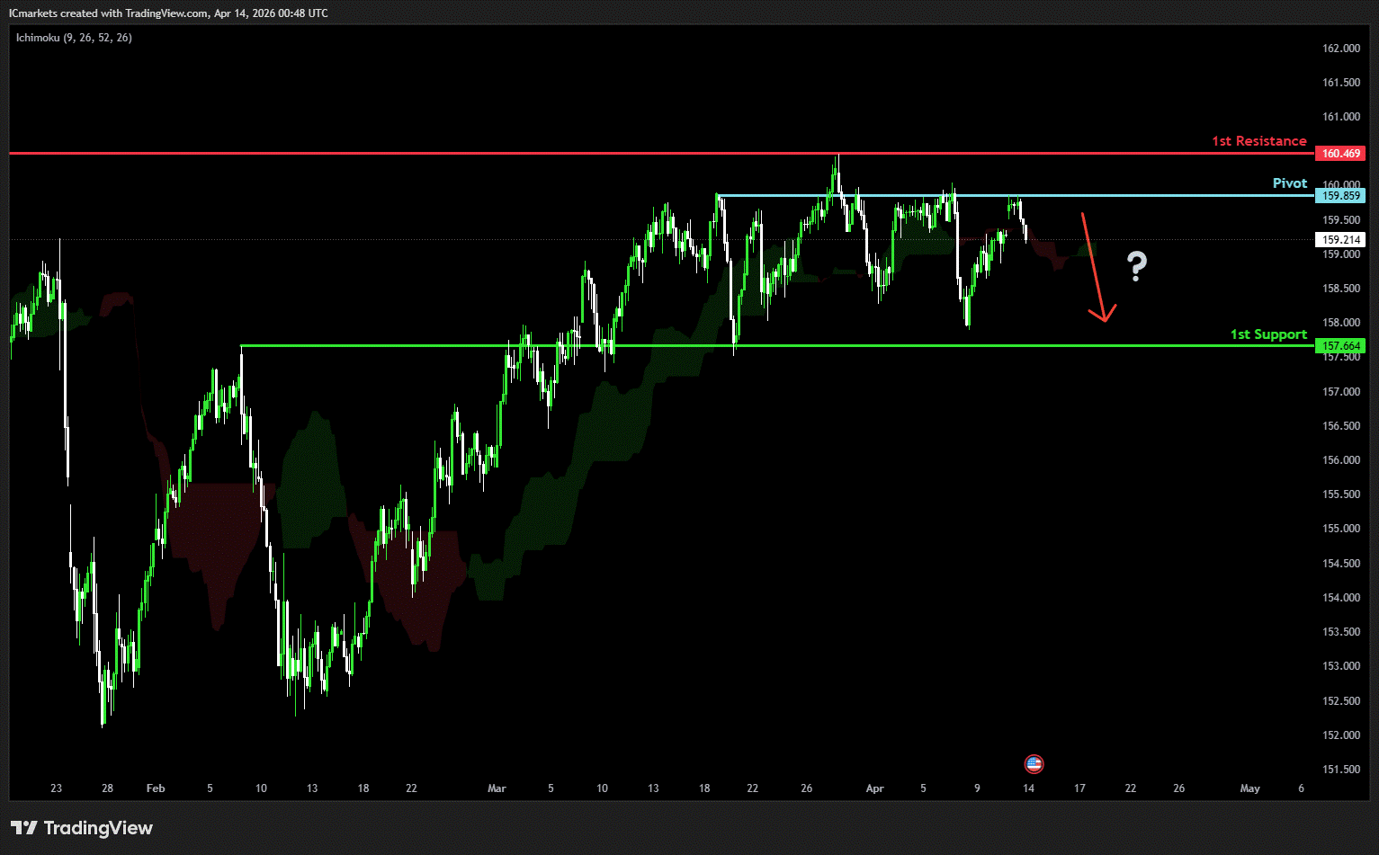Open the US flag economic event marker
Image resolution: width=1379 pixels, height=855 pixels.
1034,764
